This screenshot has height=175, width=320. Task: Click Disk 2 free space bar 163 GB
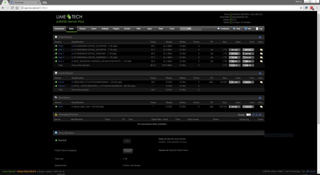tap(248, 54)
